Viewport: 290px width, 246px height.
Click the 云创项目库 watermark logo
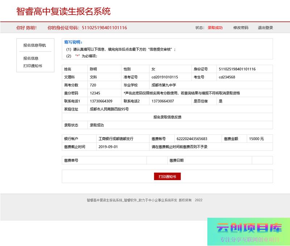[x=249, y=228]
